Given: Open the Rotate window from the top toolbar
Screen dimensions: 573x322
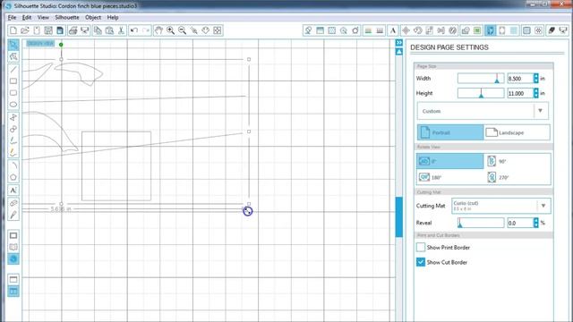Looking at the screenshot, I should pyautogui.click(x=417, y=30).
